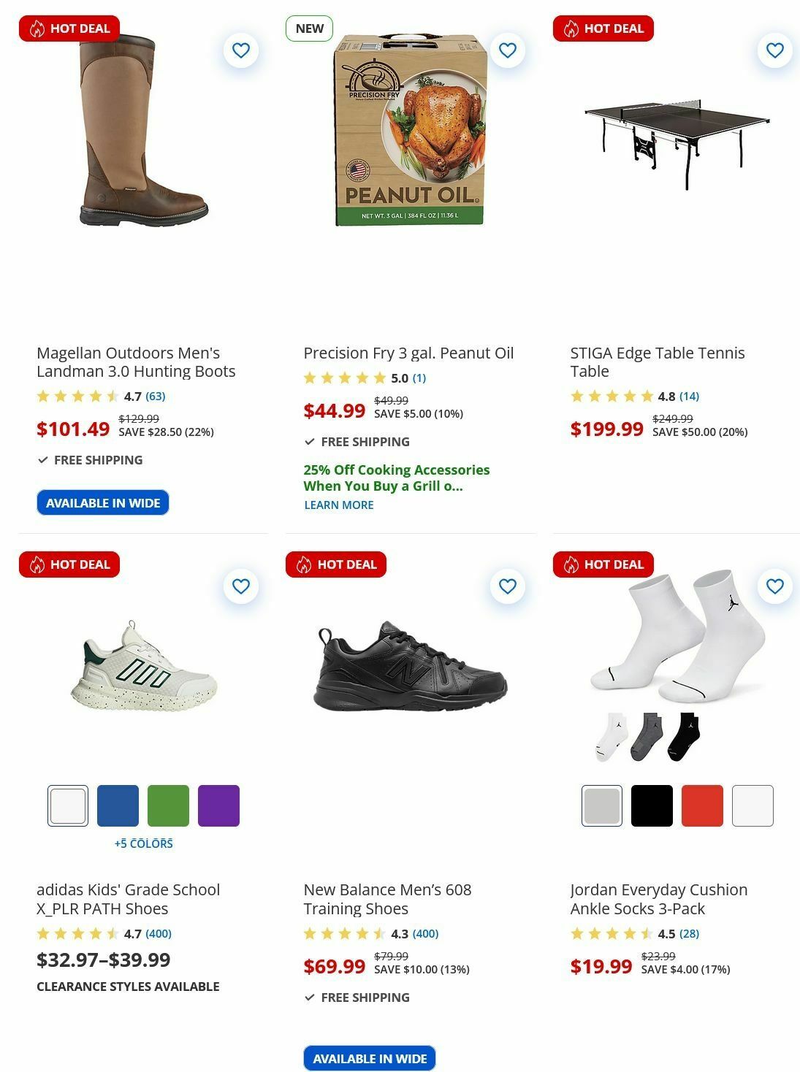Click AVAILABLE IN WIDE for New Balance 608 shoes
800x1072 pixels.
coord(369,1057)
